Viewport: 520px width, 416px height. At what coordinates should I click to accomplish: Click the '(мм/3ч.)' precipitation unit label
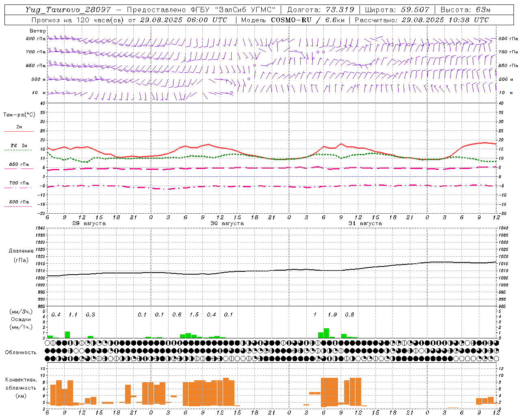point(20,312)
